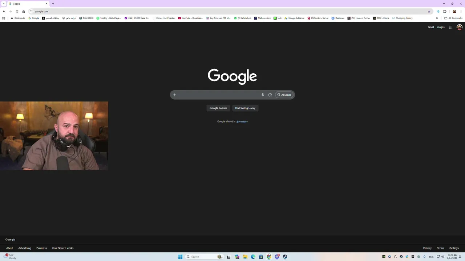Open the MAHERCO bookmark

(x=86, y=18)
